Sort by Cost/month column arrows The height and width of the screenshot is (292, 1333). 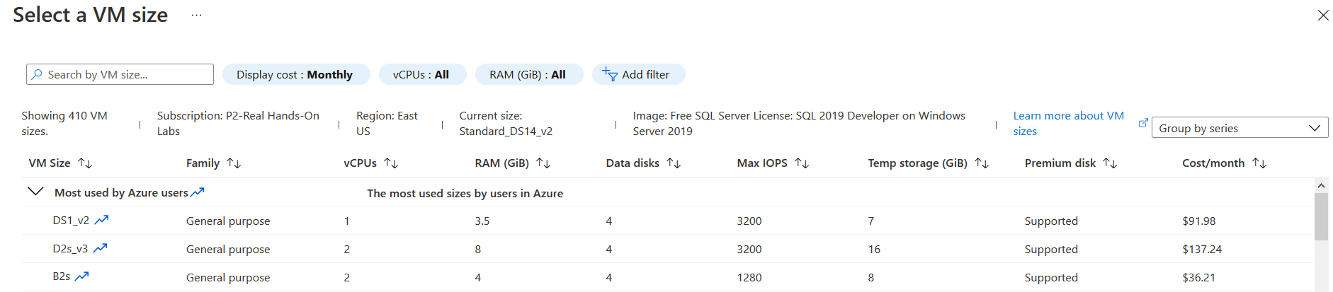(x=1259, y=163)
